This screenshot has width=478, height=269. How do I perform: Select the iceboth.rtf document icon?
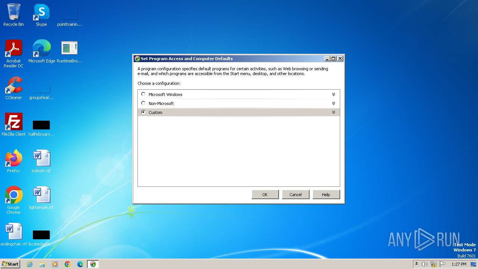(x=41, y=161)
